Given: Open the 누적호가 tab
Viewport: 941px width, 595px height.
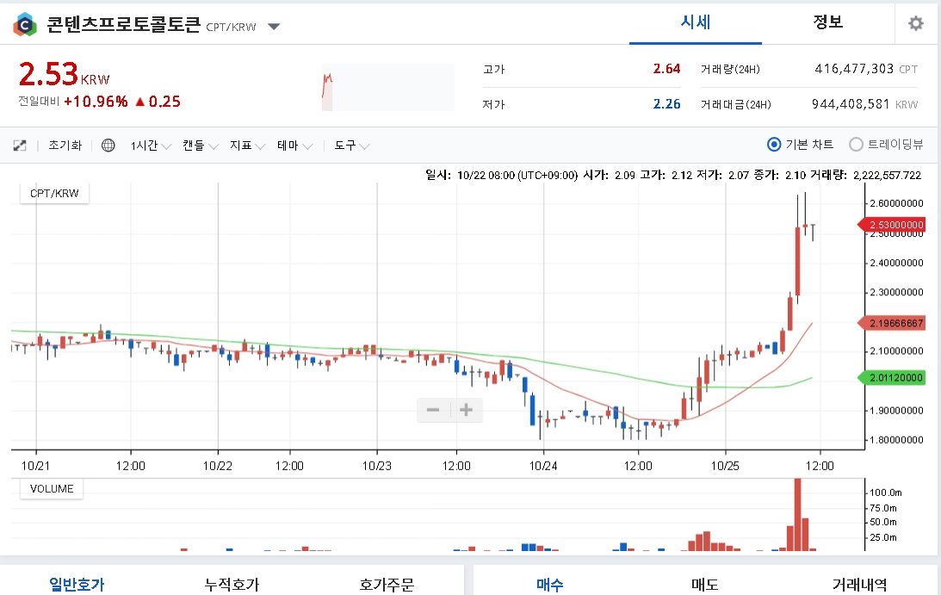Looking at the screenshot, I should (232, 584).
